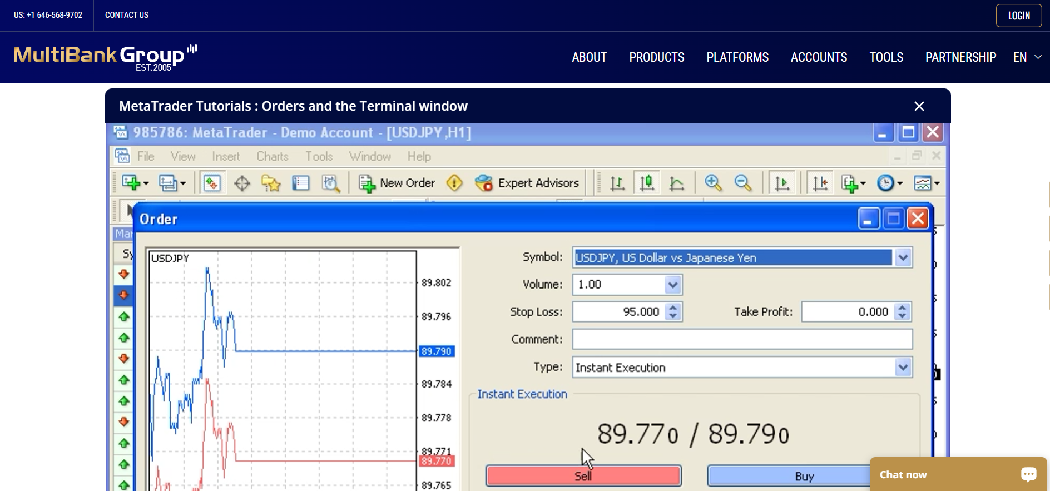Screen dimensions: 1050x491
Task: Expand the Type dropdown showing Instant Execution
Action: point(903,367)
